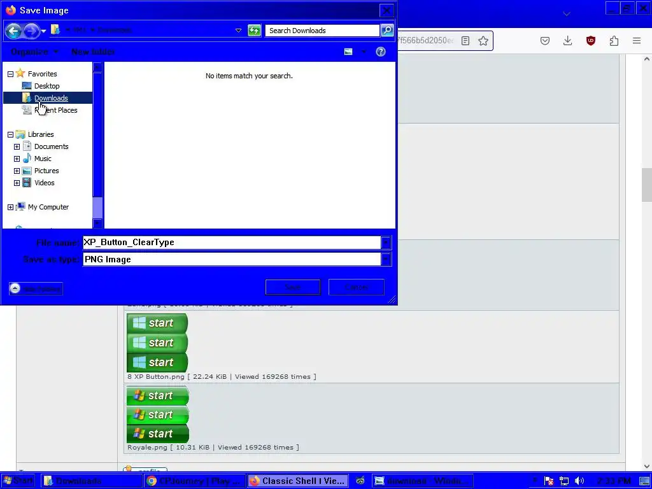The width and height of the screenshot is (652, 489).
Task: Click network tray icon
Action: 564,481
